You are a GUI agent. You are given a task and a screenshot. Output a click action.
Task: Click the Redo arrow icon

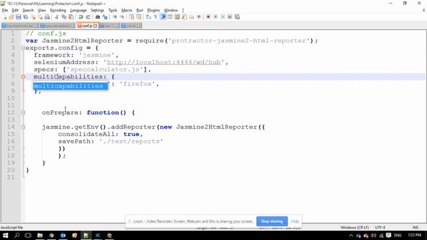[x=88, y=17]
